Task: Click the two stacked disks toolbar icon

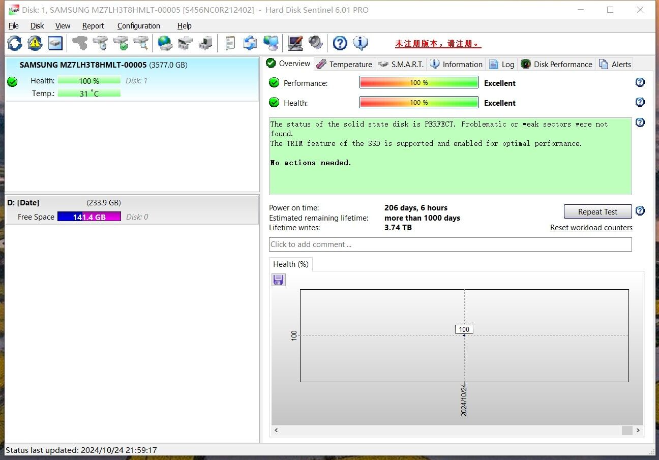Action: (x=185, y=43)
